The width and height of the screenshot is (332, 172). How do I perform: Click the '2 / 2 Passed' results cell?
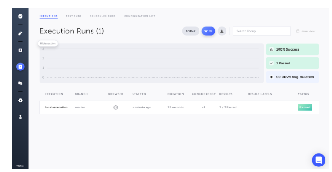tap(228, 108)
